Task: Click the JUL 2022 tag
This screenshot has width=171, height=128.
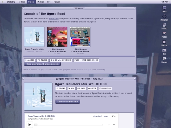Action: click(81, 88)
